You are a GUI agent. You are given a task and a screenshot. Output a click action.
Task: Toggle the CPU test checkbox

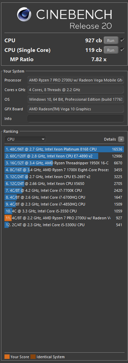tap(122, 40)
